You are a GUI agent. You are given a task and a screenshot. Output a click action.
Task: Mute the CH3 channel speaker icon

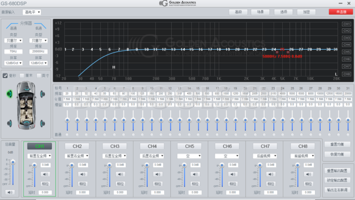pos(120,174)
